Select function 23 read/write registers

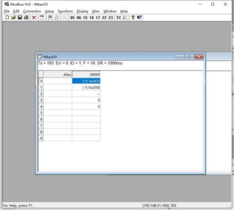(x=111, y=18)
